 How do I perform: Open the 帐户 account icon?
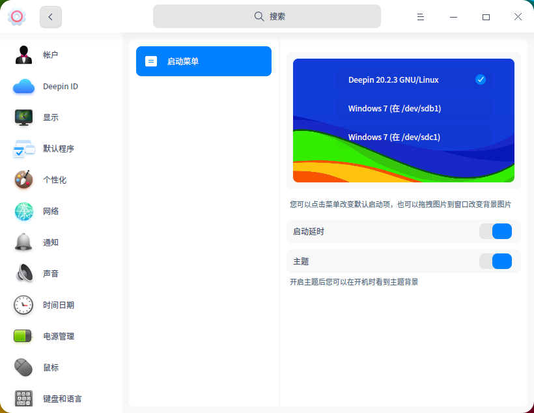(23, 55)
